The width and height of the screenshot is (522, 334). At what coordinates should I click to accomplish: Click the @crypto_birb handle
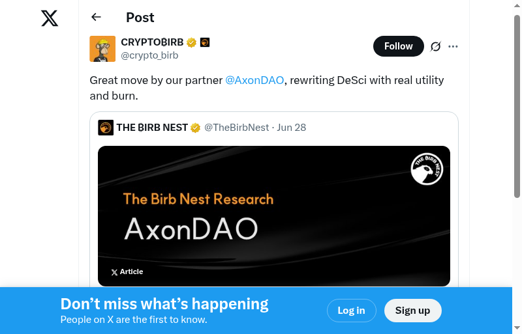149,55
